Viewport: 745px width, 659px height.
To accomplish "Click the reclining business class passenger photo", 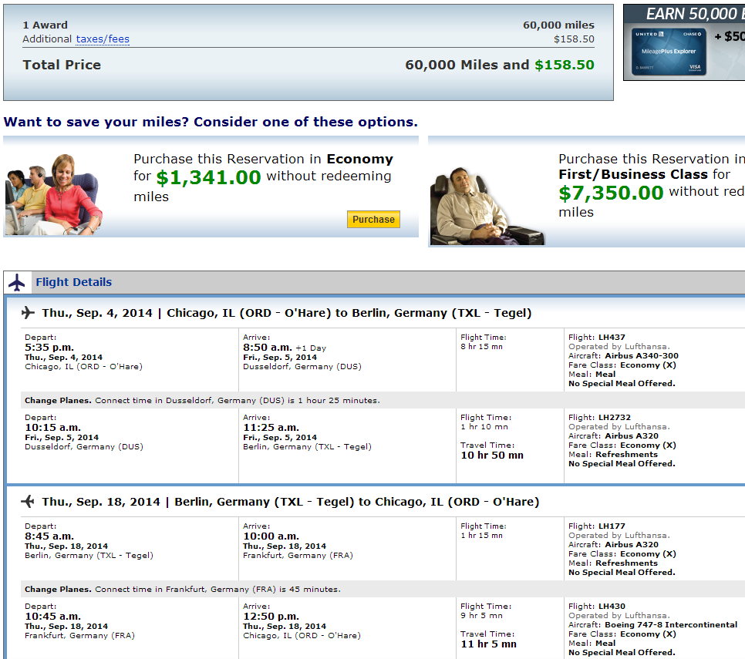I will pyautogui.click(x=487, y=206).
